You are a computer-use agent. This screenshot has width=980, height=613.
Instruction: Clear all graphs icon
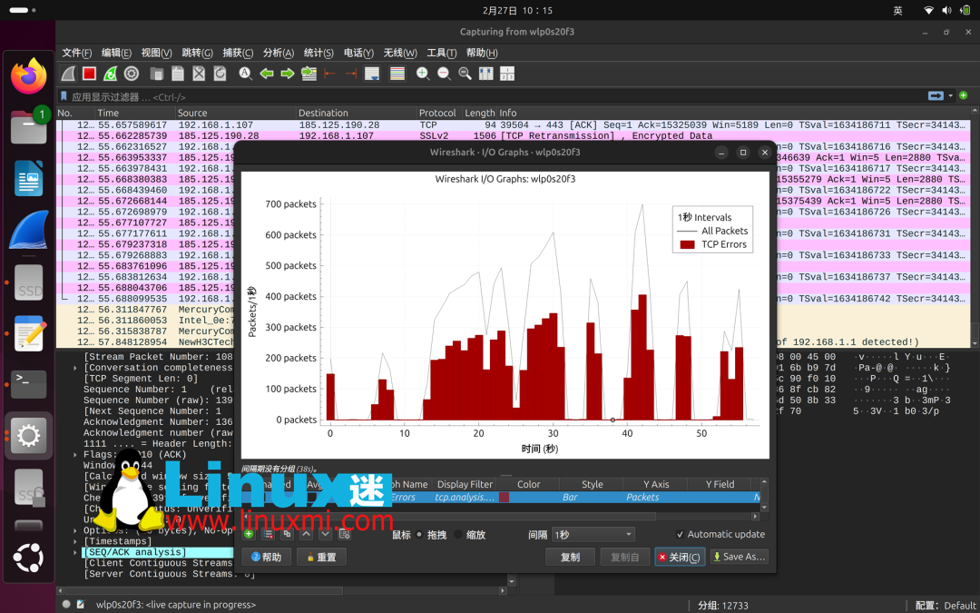tap(345, 534)
